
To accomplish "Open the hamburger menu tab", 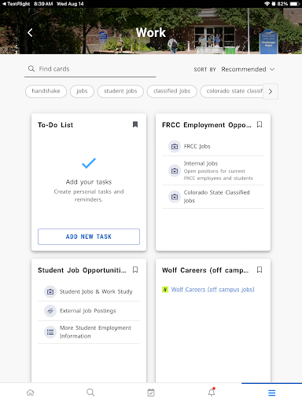I will [x=272, y=393].
